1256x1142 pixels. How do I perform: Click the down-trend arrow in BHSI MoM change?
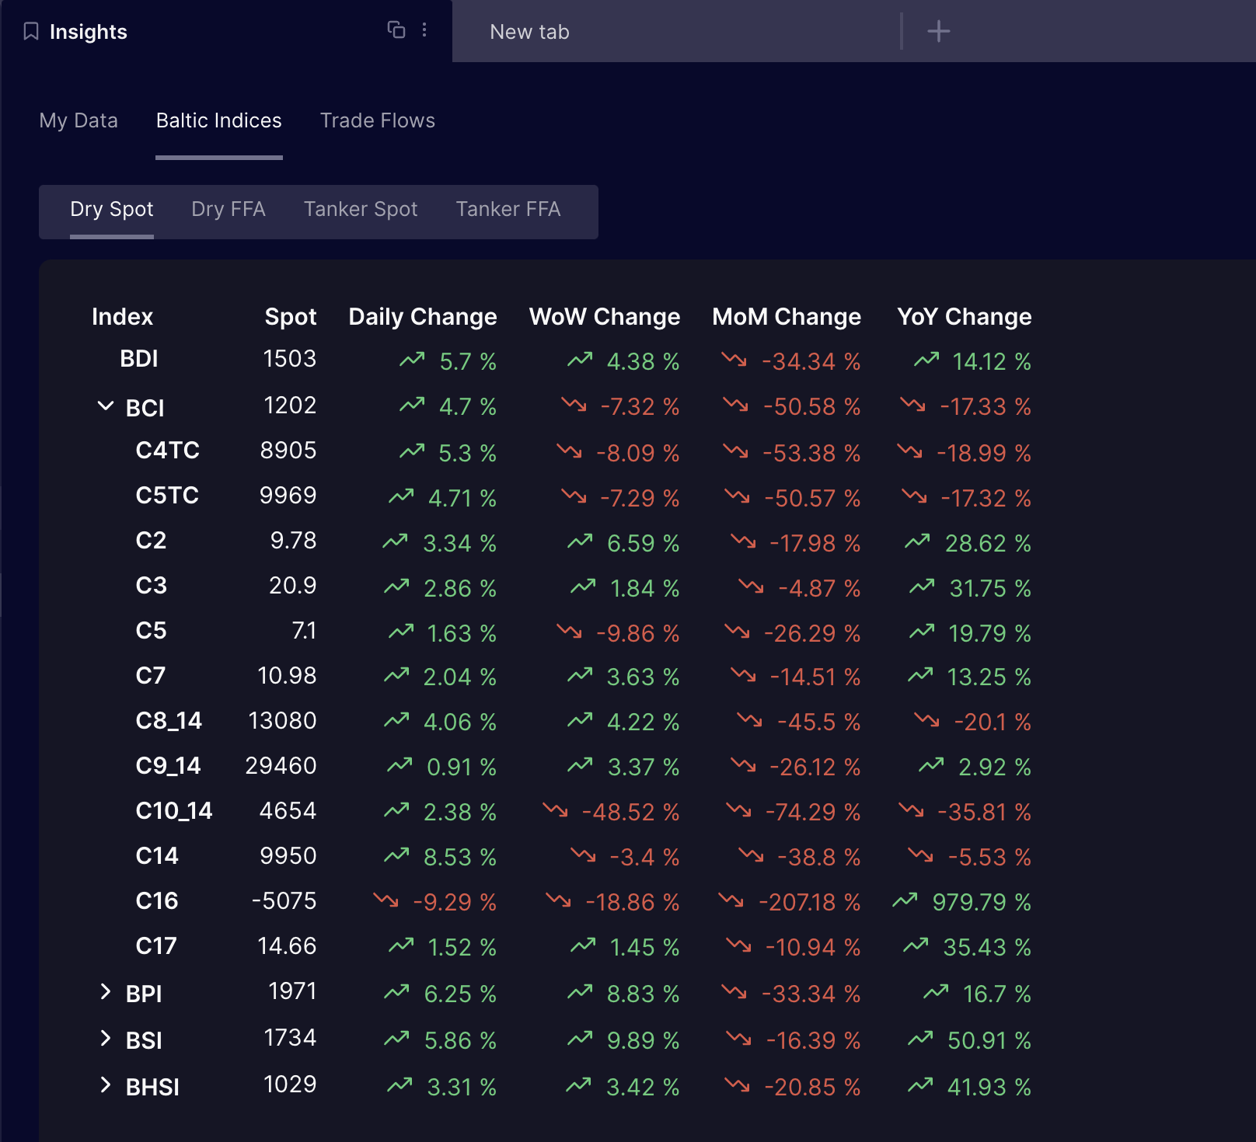737,1085
